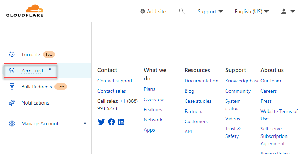Open the Contact sales link

pos(112,91)
